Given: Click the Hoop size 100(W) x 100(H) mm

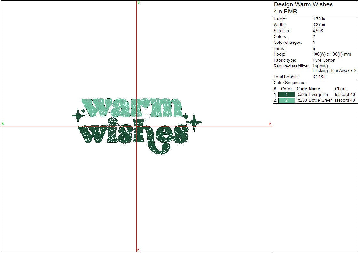Looking at the screenshot, I should (332, 54).
